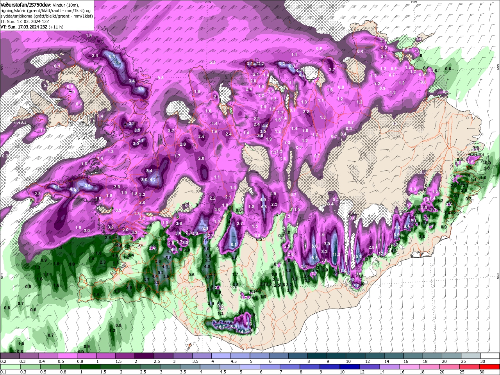500x375 pixels.
Task: Click the 8.1 value on the map
Action: 234,245
